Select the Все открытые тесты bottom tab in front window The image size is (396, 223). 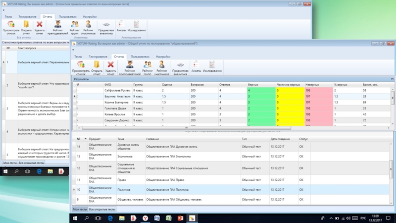point(102,210)
